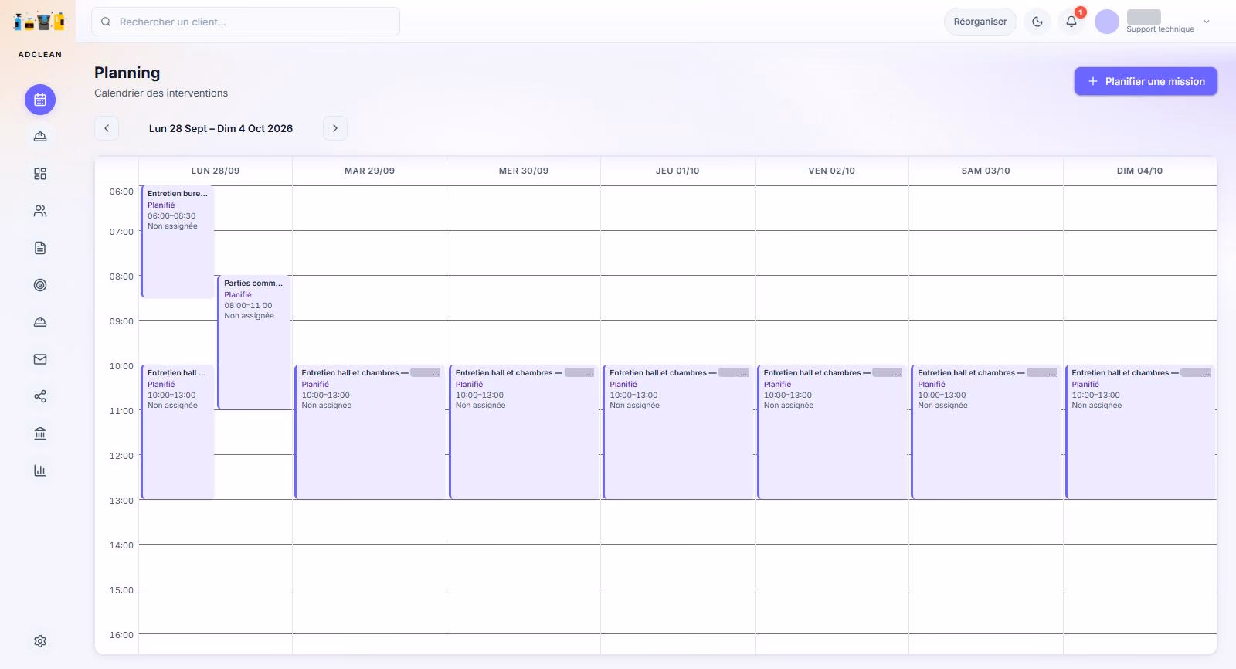Screen dimensions: 1236x669
Task: Open the bank building sidebar icon
Action: (40, 433)
